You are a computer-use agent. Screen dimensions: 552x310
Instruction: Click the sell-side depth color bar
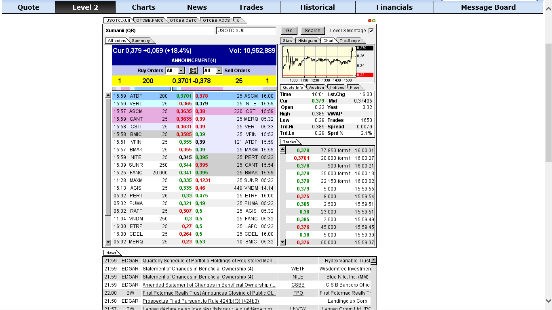(x=224, y=89)
